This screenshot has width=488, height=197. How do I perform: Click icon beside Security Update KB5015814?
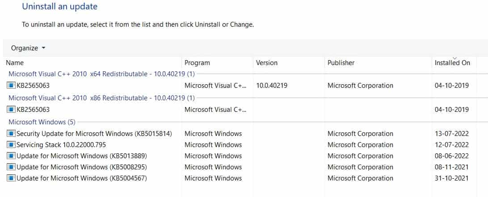tap(12, 134)
